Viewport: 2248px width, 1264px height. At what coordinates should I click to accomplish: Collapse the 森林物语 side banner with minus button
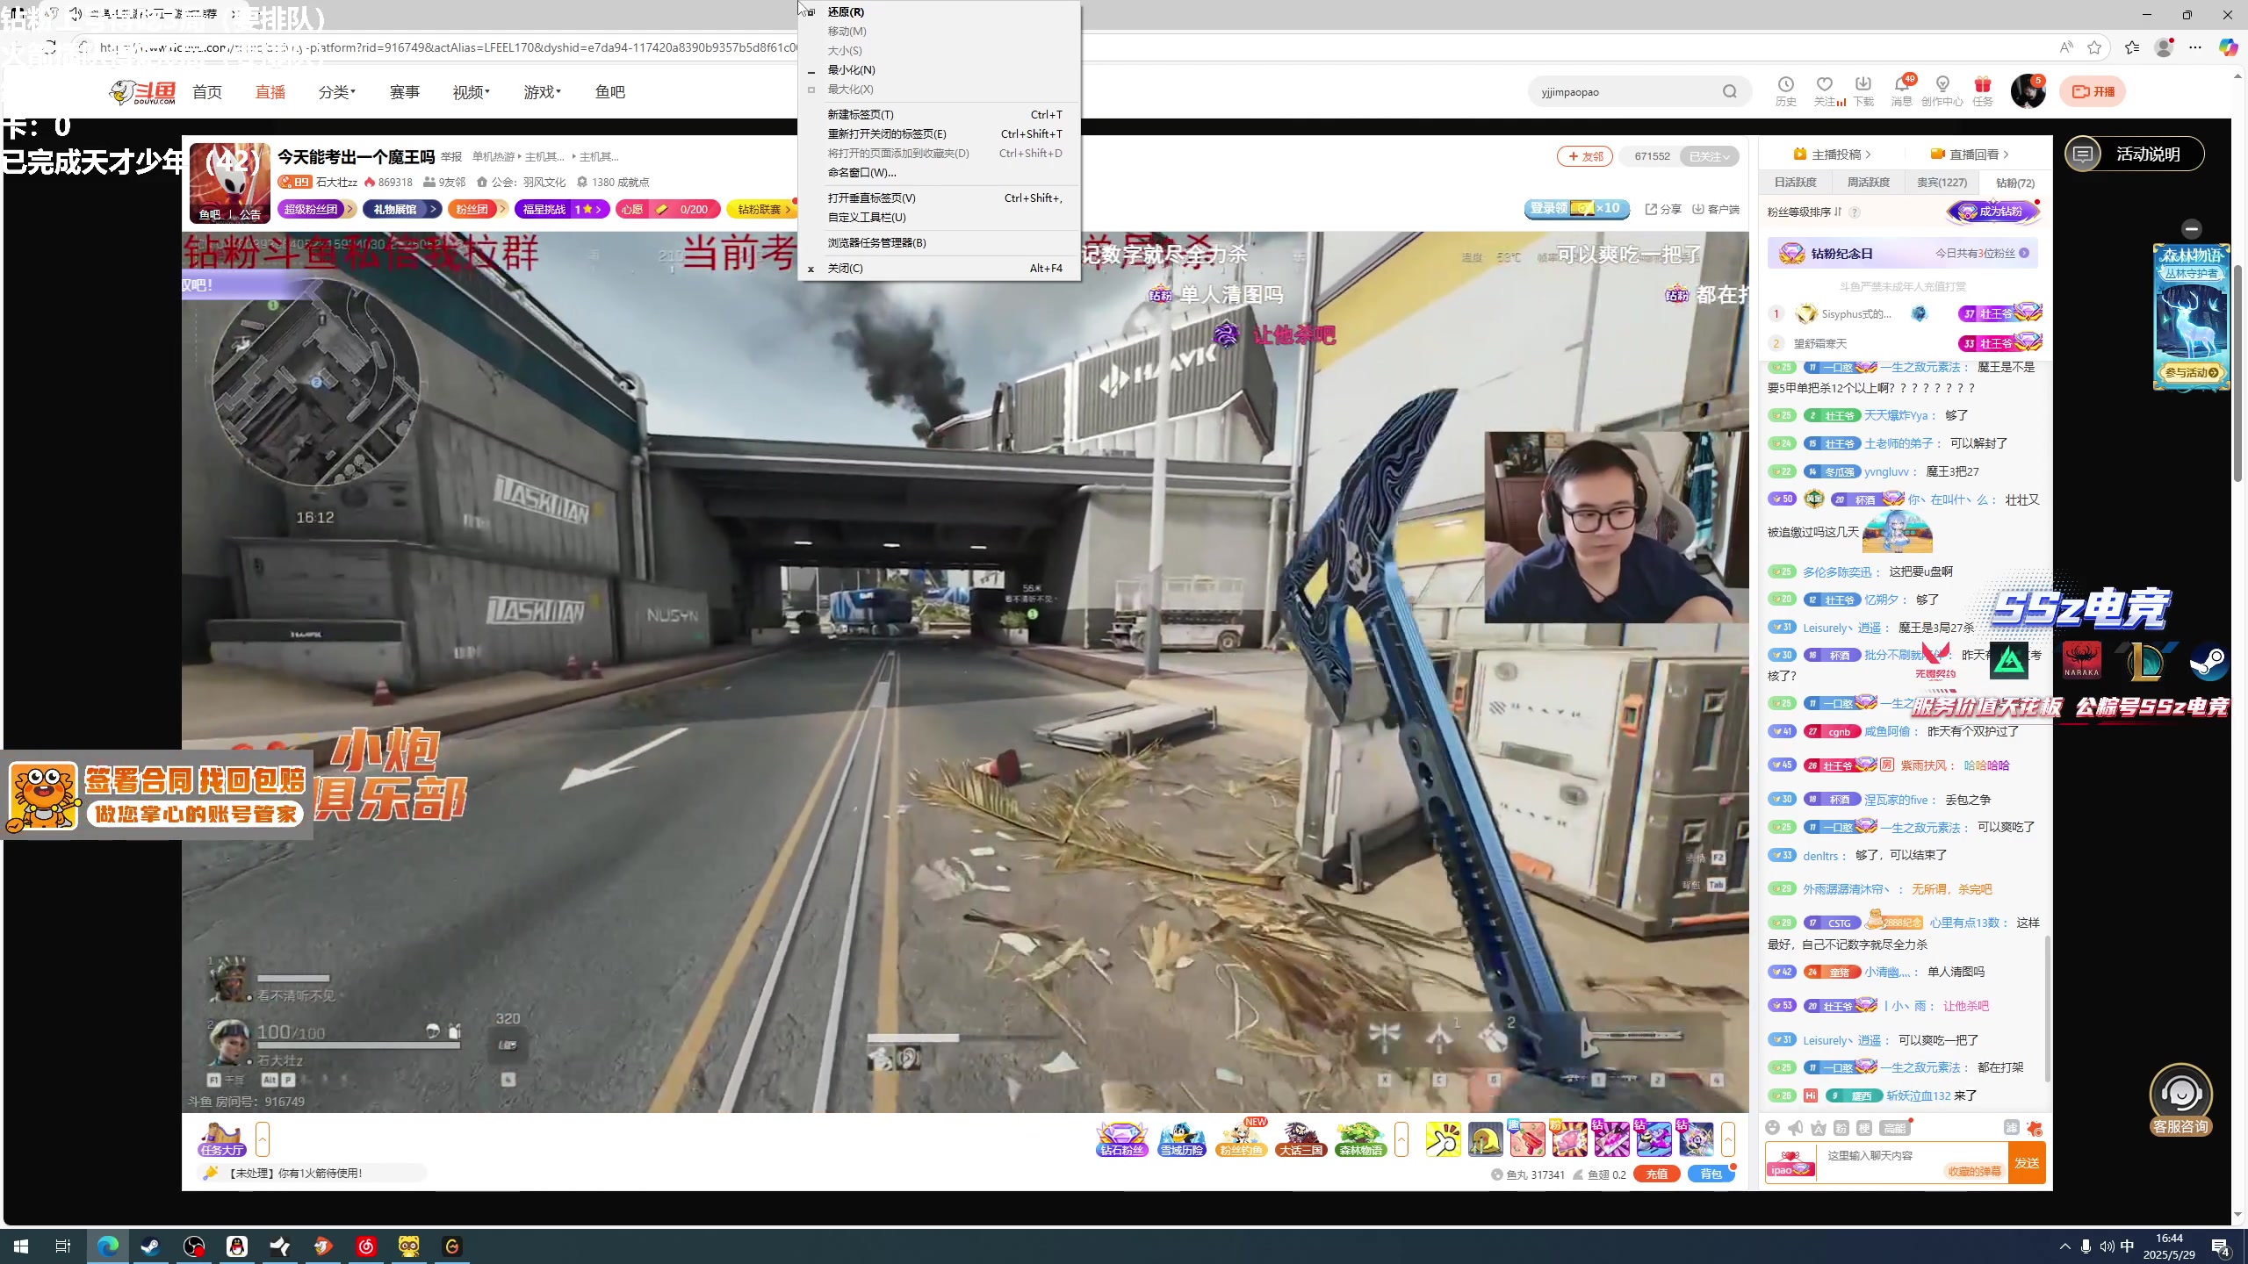[2192, 228]
